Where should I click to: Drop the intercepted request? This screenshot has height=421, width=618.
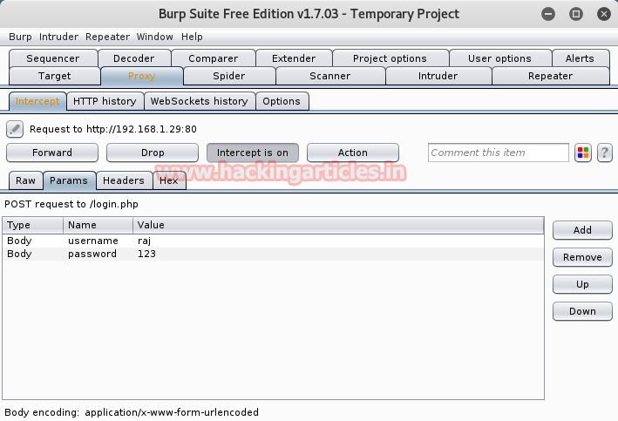tap(153, 153)
